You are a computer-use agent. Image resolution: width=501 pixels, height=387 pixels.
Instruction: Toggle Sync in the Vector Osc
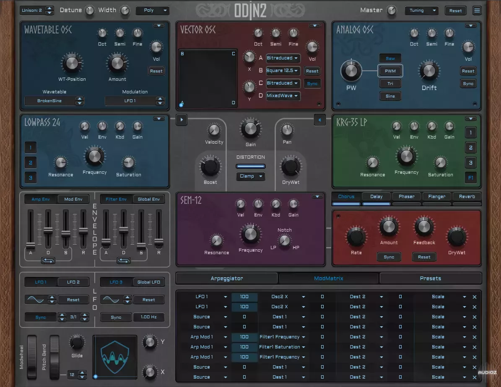(312, 84)
